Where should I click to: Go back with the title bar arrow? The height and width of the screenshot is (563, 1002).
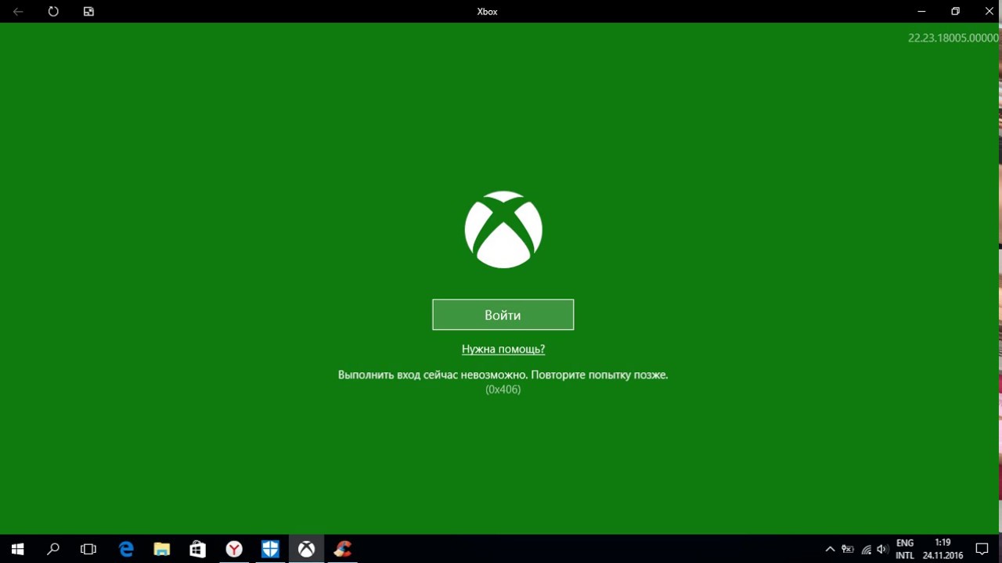coord(17,11)
